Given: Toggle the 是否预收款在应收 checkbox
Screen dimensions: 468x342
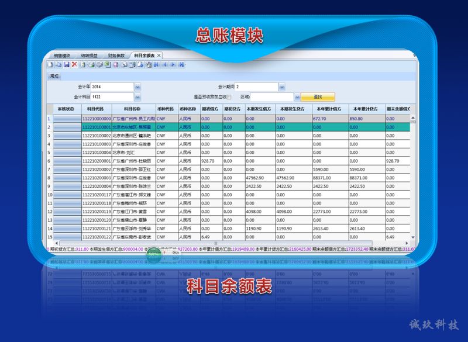Looking at the screenshot, I should point(229,97).
